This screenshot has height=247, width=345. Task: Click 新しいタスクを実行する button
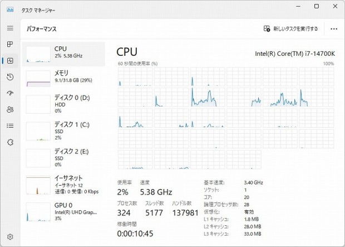point(291,28)
